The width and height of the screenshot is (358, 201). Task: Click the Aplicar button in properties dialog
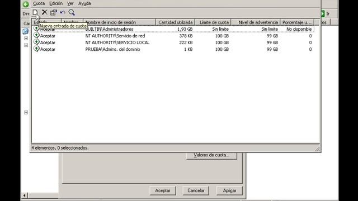tap(229, 190)
